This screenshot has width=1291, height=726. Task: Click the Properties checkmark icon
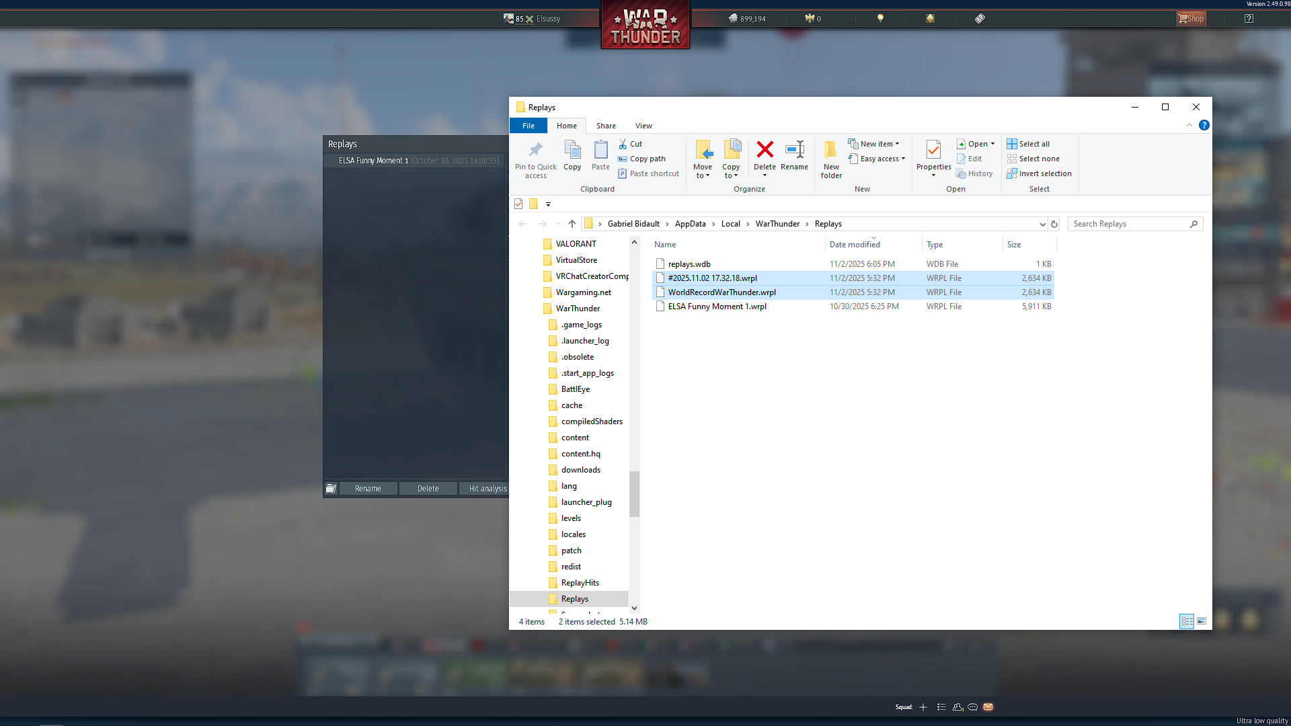click(933, 150)
